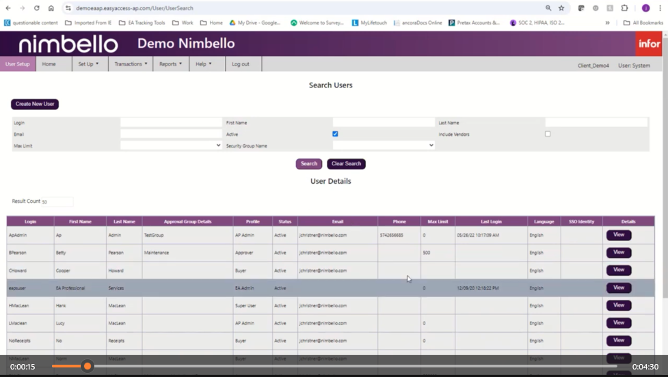Uncheck the Active checkbox
Image resolution: width=668 pixels, height=377 pixels.
click(335, 134)
